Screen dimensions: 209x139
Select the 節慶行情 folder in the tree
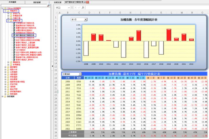(17, 21)
